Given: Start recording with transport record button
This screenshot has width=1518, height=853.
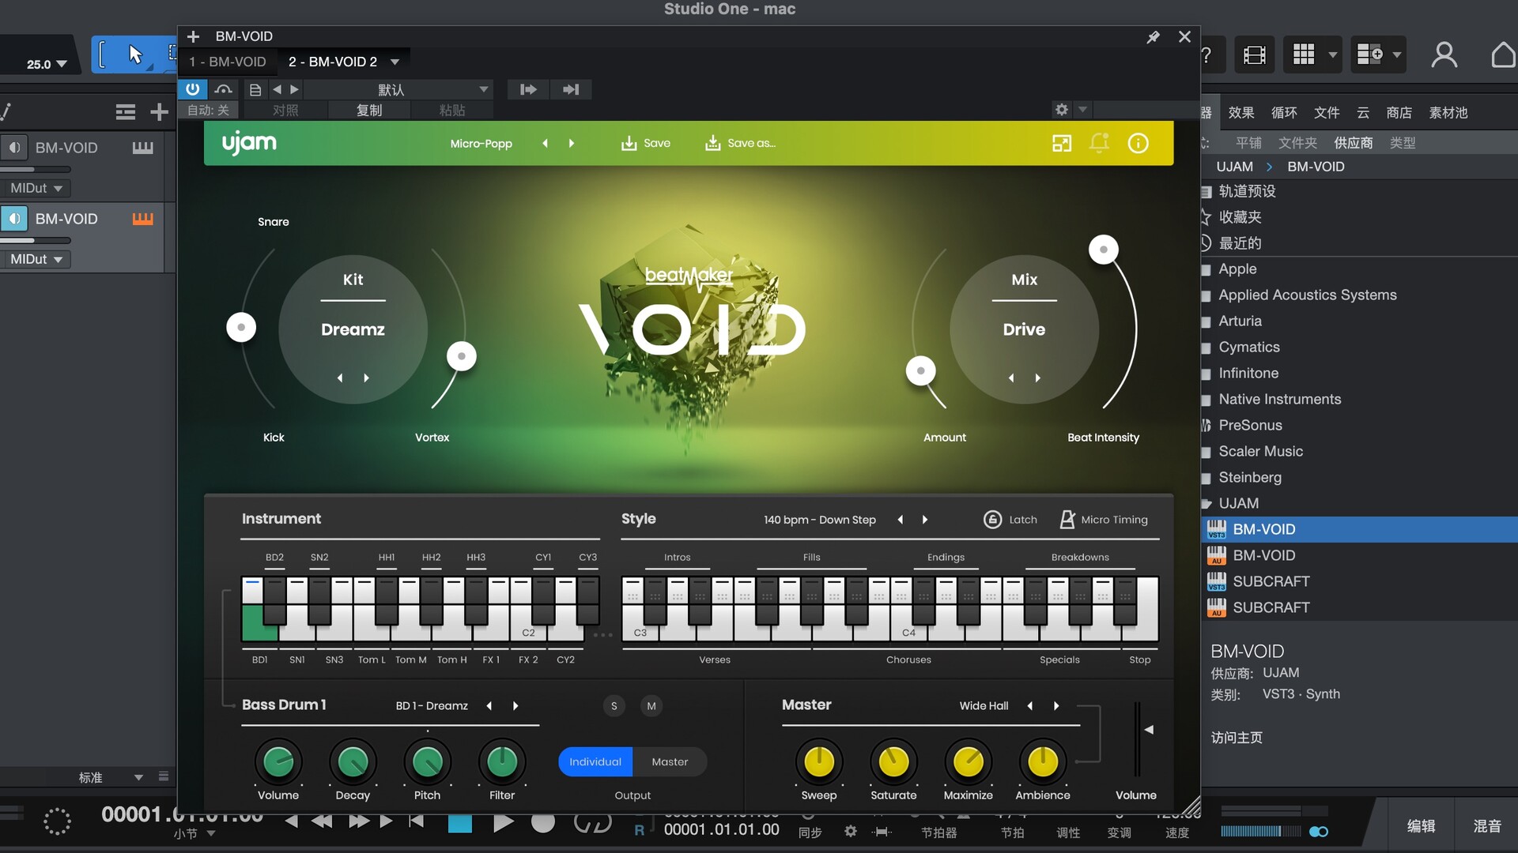Looking at the screenshot, I should [x=542, y=824].
